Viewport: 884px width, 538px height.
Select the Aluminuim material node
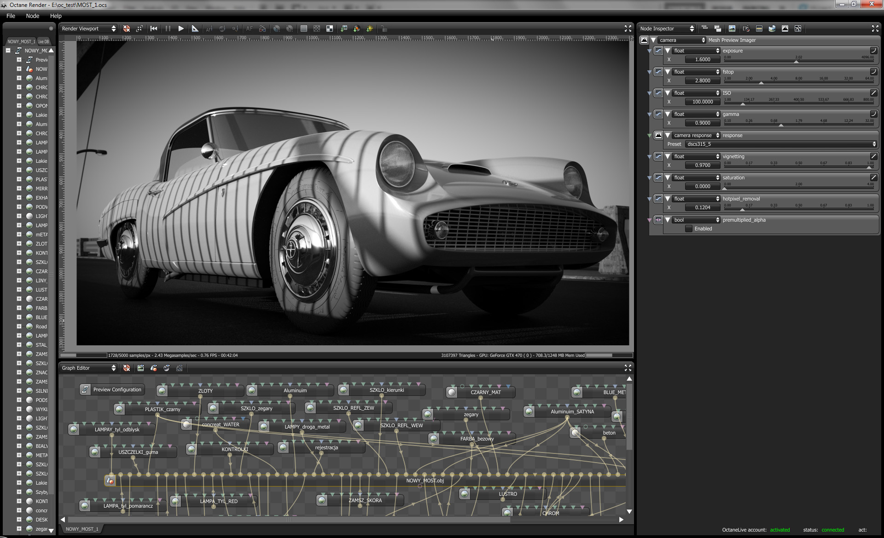tap(295, 390)
